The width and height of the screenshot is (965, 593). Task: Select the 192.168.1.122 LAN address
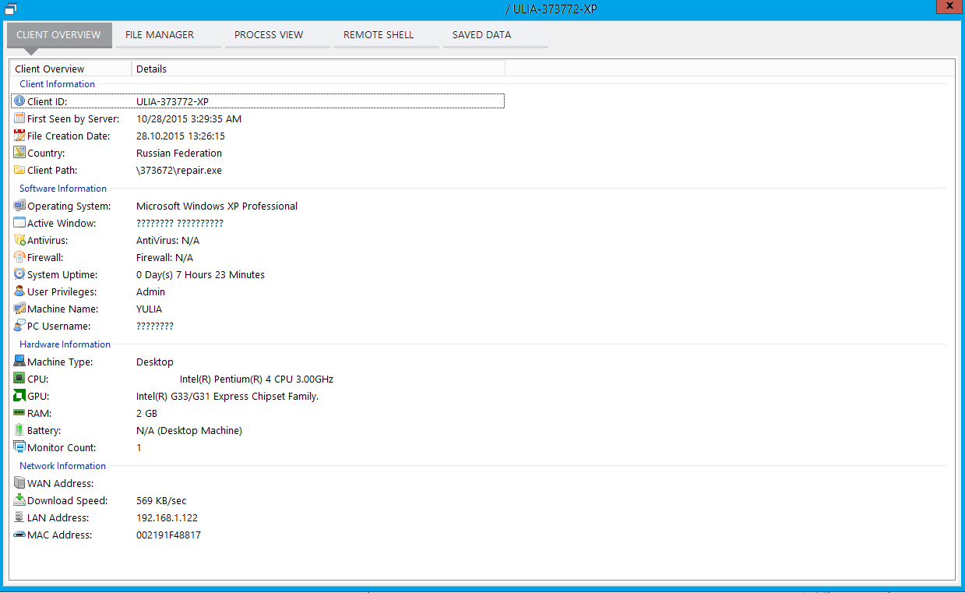[167, 517]
